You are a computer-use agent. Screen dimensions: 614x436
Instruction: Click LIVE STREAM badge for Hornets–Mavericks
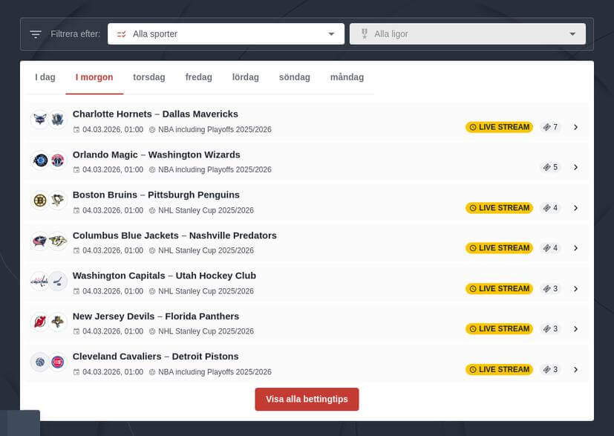pyautogui.click(x=499, y=127)
